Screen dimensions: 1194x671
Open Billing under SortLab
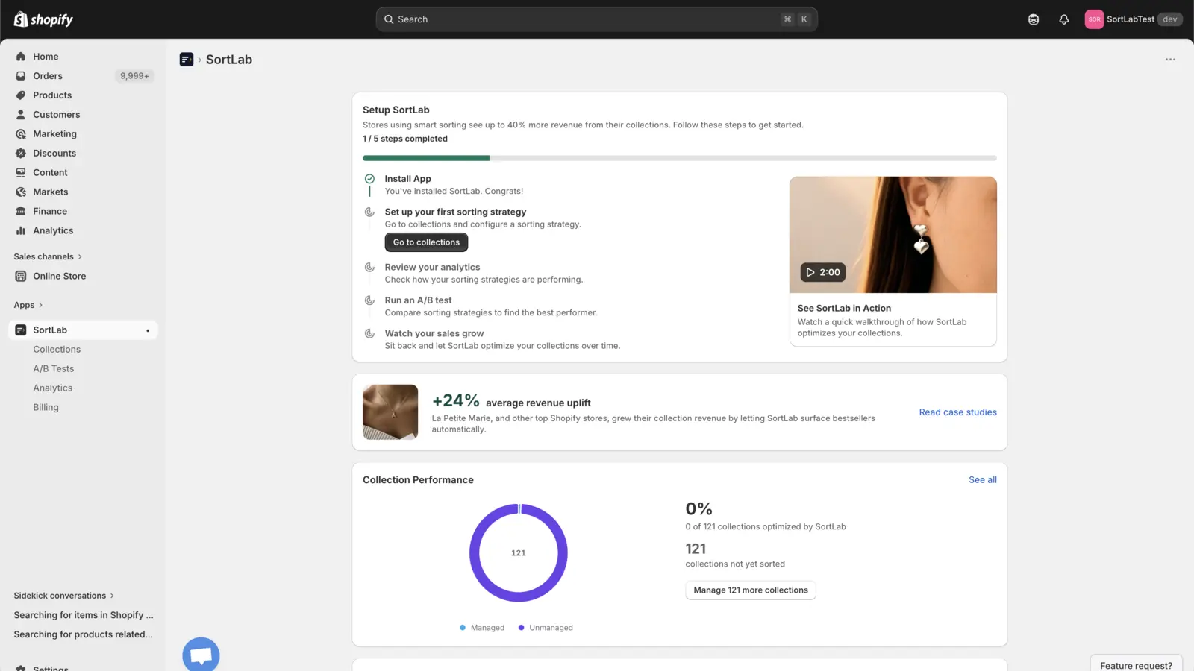(46, 408)
